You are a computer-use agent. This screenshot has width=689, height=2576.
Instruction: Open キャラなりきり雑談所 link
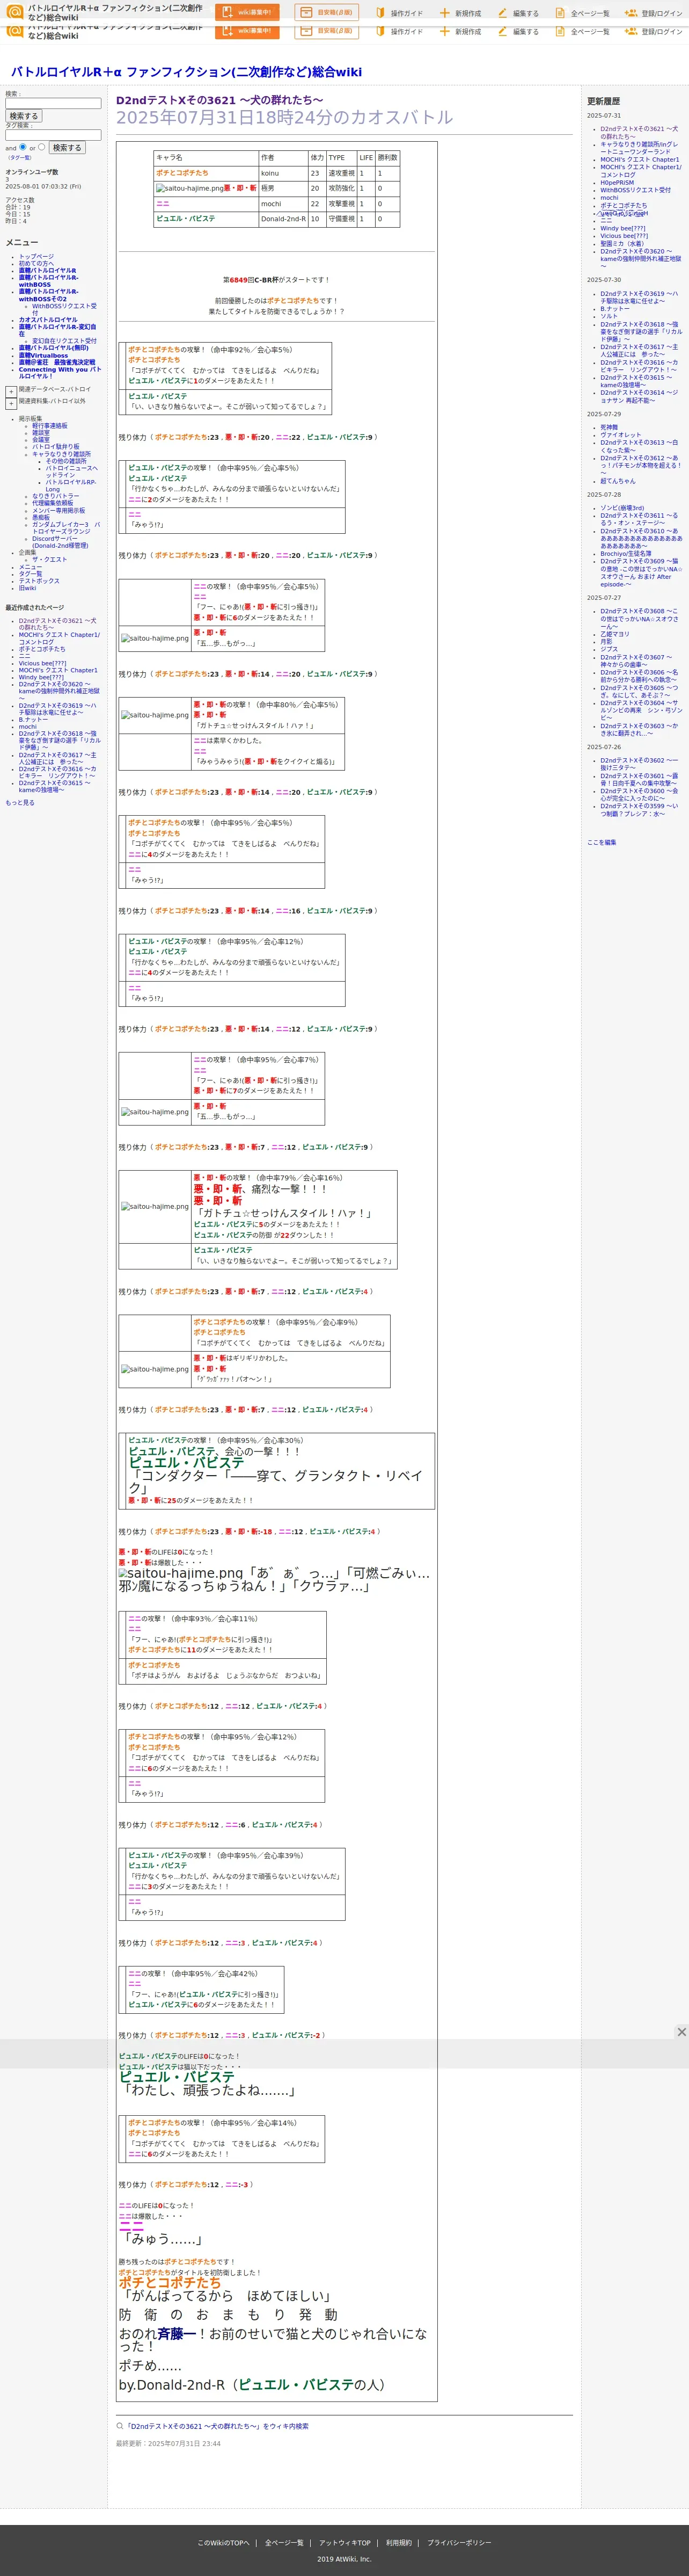(x=61, y=453)
